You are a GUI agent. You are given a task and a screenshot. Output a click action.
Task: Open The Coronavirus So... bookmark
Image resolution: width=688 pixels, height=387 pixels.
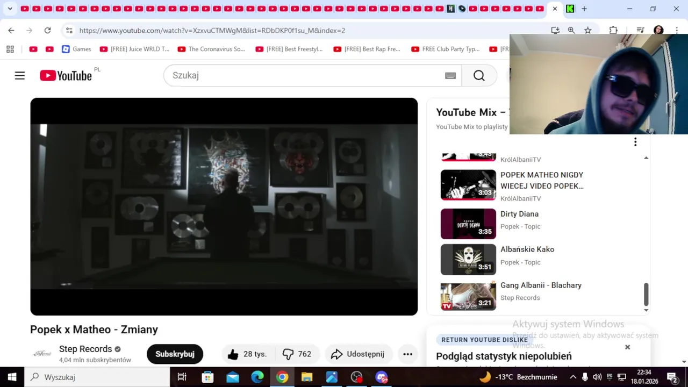(x=211, y=49)
